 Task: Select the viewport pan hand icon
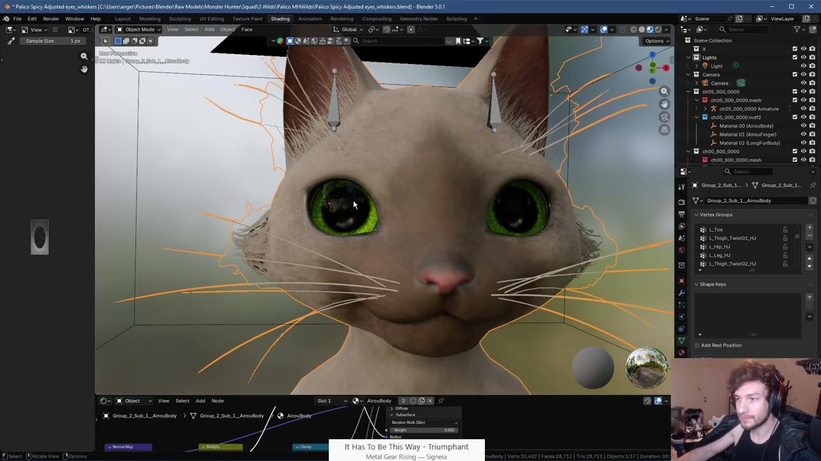click(x=664, y=104)
